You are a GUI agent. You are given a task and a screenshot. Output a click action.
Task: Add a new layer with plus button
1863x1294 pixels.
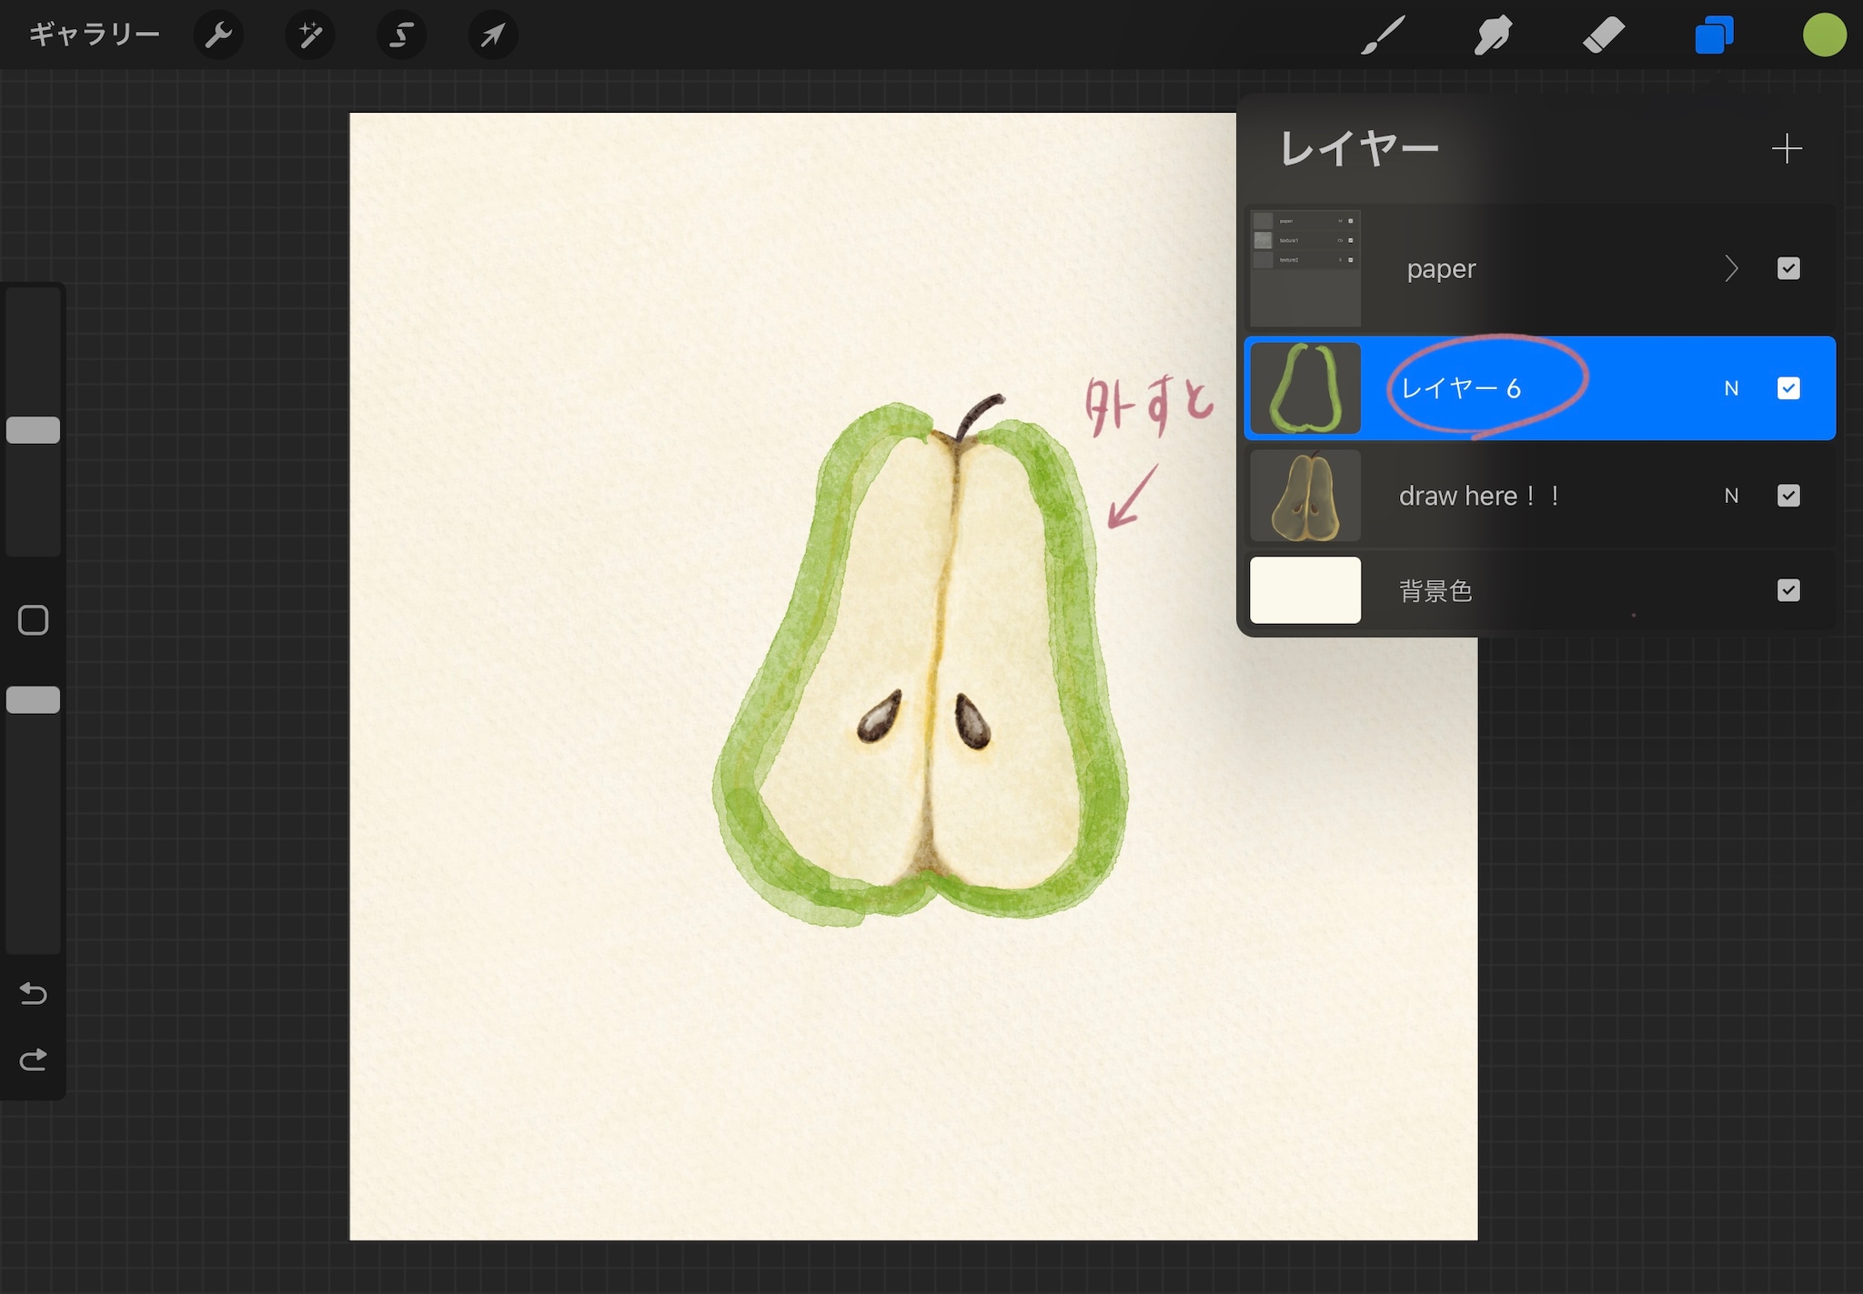tap(1787, 149)
